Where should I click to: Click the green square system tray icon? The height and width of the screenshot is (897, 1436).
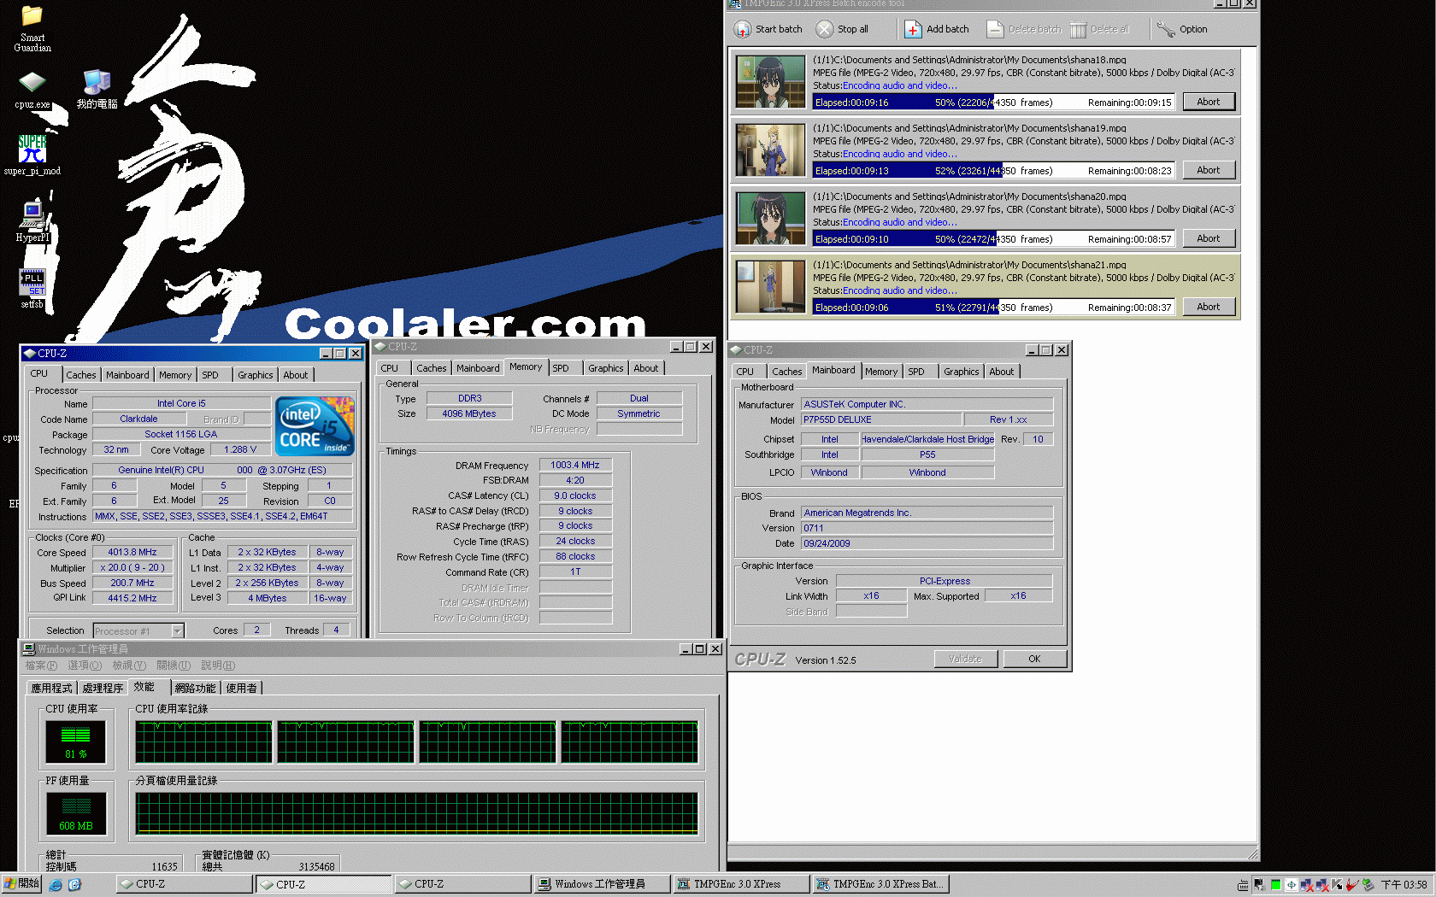pyautogui.click(x=1275, y=885)
